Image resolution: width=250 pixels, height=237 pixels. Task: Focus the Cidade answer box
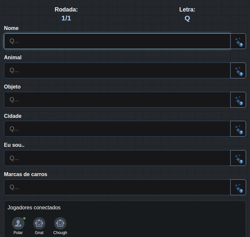point(117,129)
